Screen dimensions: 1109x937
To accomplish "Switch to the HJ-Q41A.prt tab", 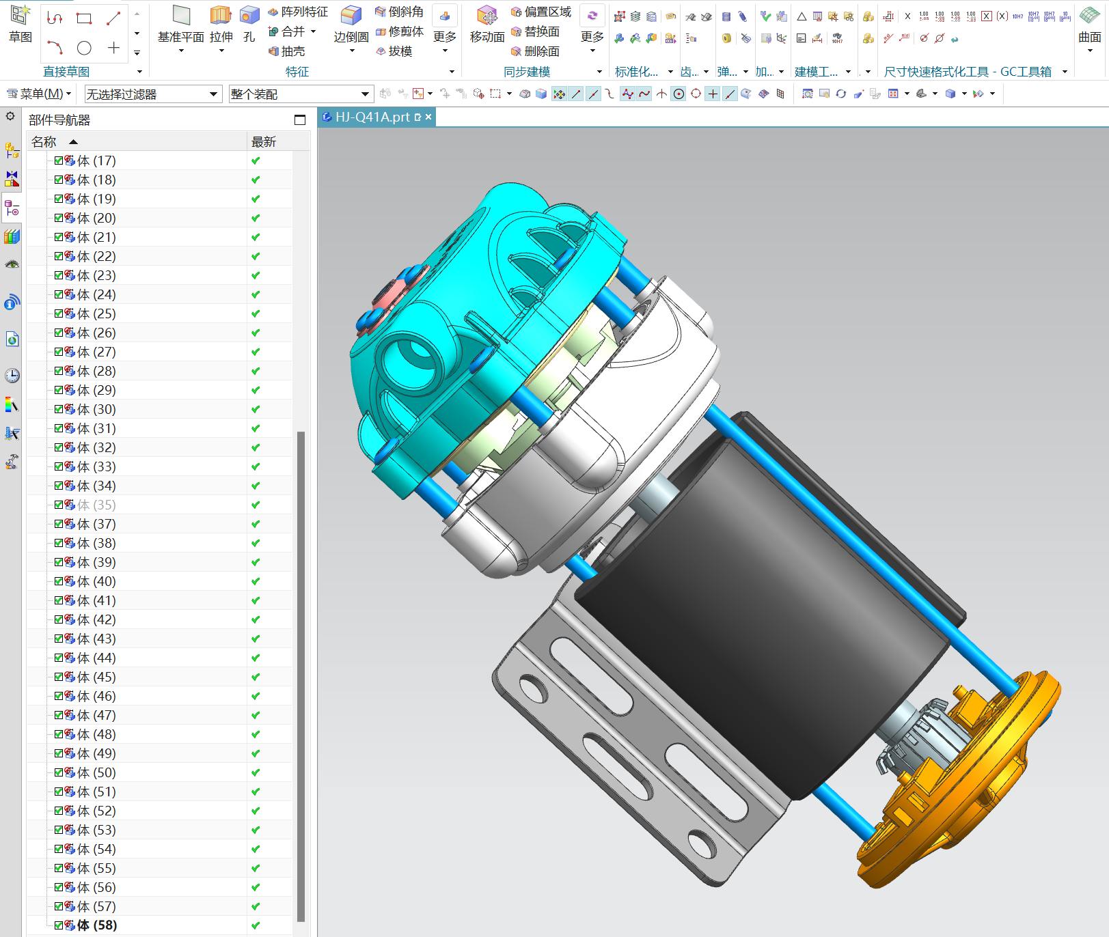I will click(x=372, y=117).
